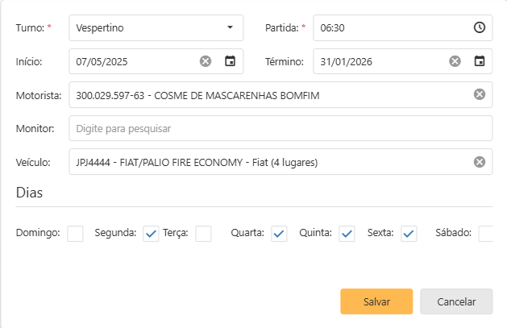Clear the Início date value
The image size is (507, 328).
(206, 61)
